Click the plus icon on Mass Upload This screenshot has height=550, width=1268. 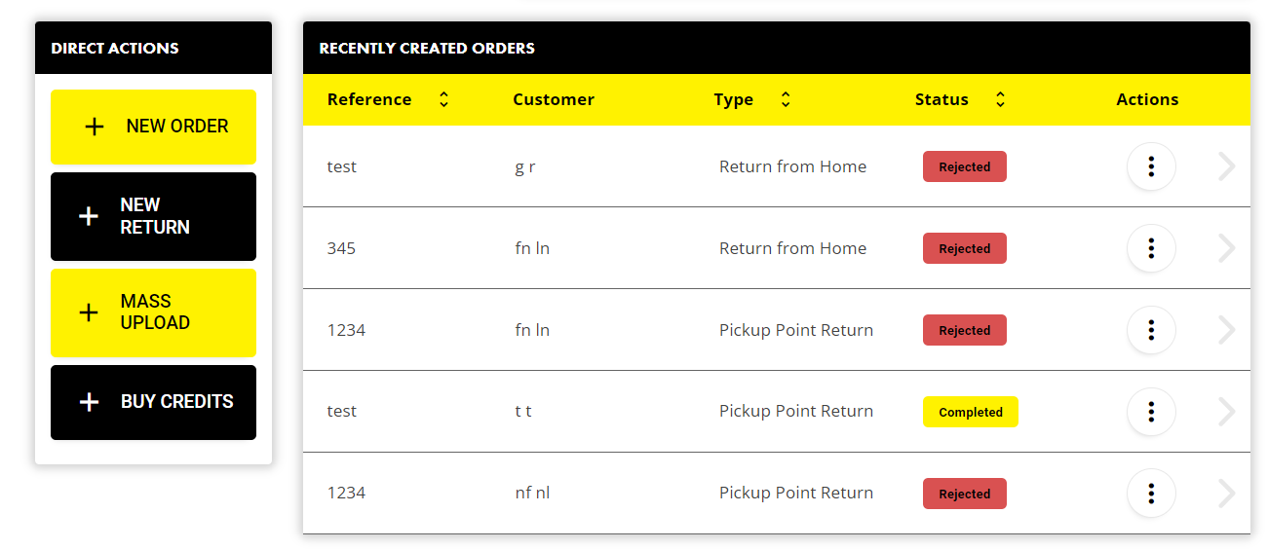pyautogui.click(x=89, y=312)
